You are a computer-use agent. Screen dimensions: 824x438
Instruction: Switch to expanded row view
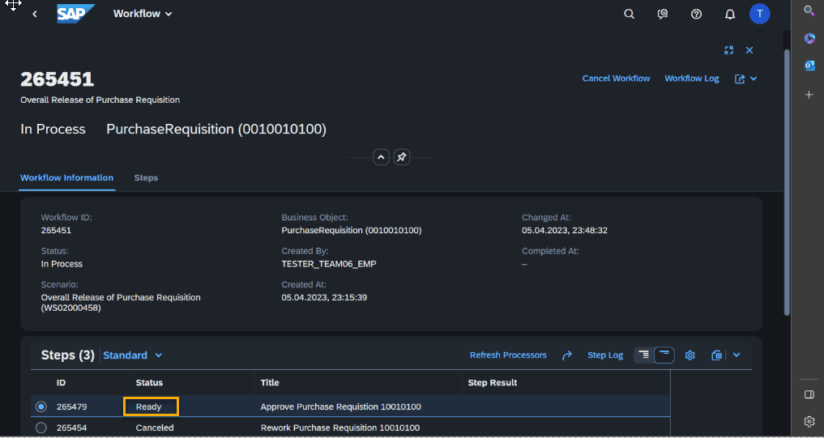click(x=644, y=355)
